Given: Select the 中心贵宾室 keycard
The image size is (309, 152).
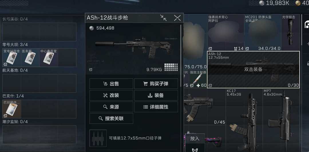Looking at the screenshot, I should pyautogui.click(x=48, y=57).
